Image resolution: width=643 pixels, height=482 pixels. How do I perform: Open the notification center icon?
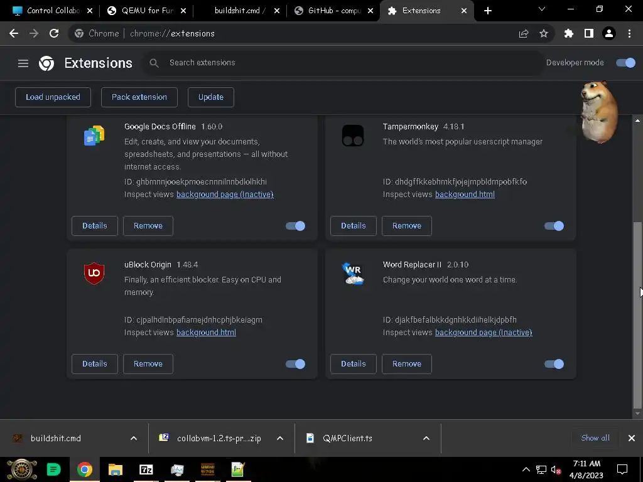click(622, 469)
